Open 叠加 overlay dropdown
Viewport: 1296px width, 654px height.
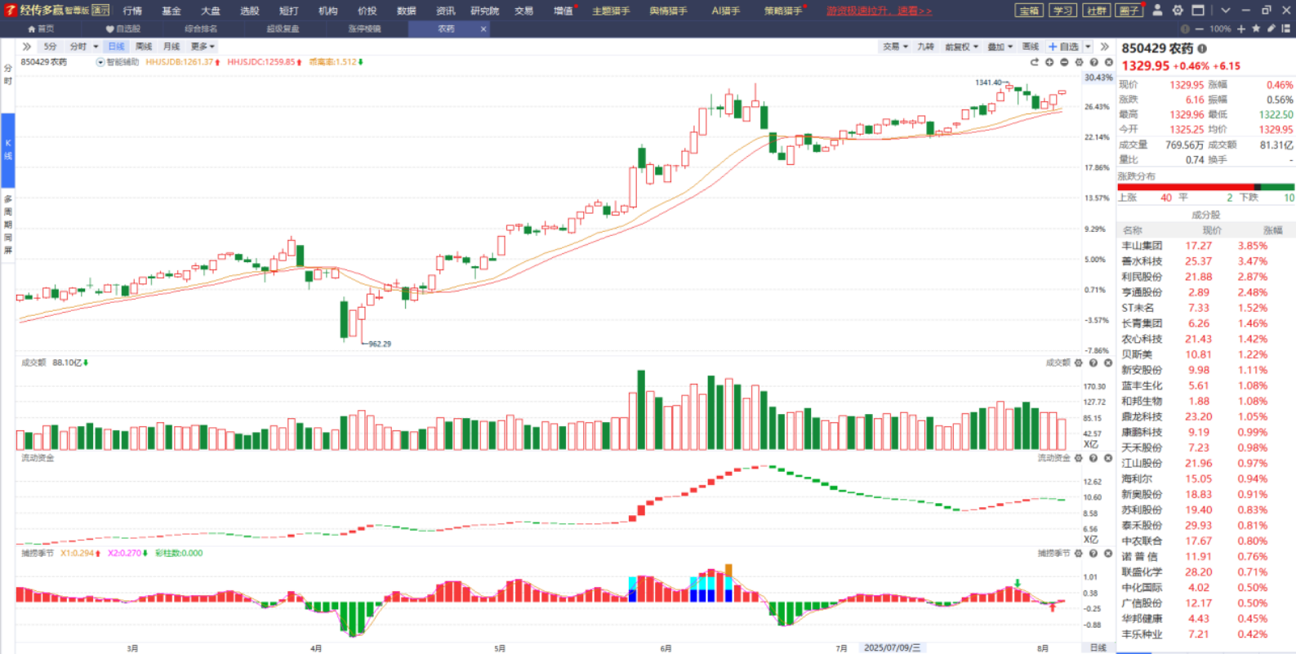point(1000,47)
